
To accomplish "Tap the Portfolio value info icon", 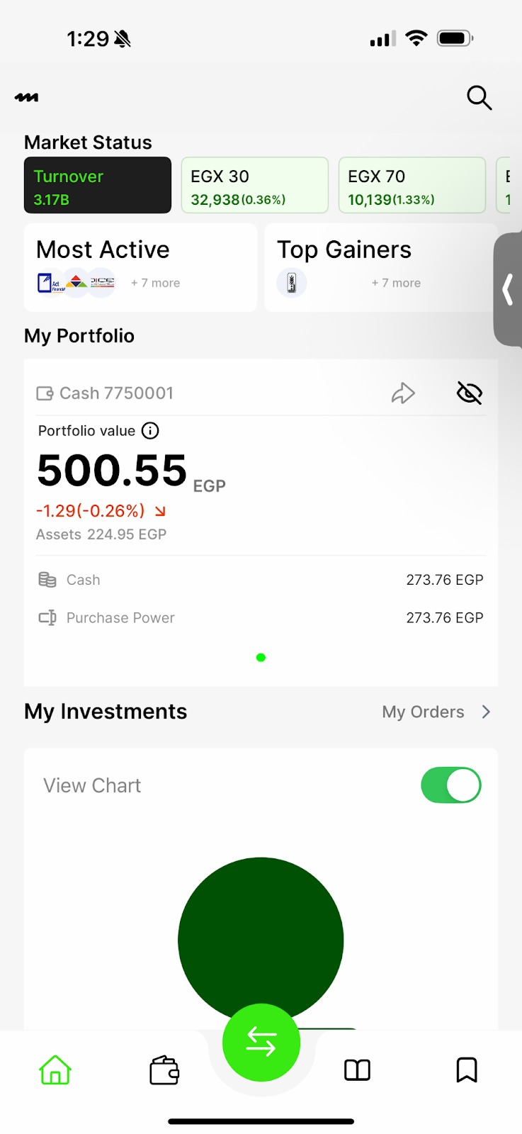I will point(150,430).
